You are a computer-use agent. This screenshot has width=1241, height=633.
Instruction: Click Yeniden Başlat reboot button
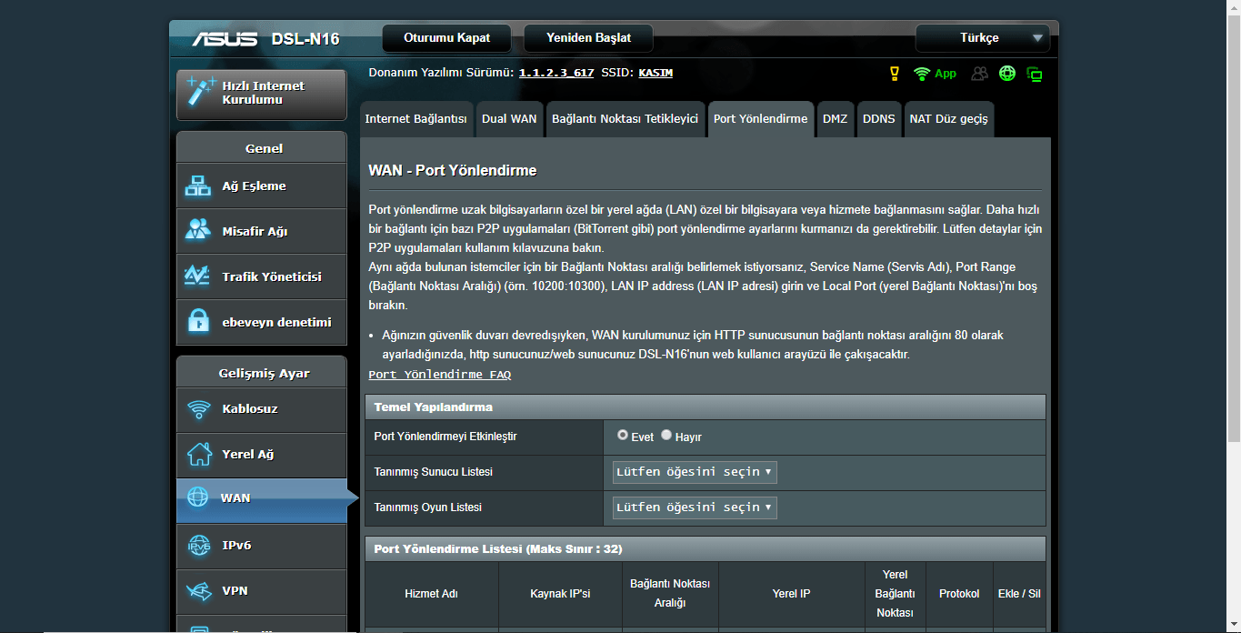[x=588, y=38]
